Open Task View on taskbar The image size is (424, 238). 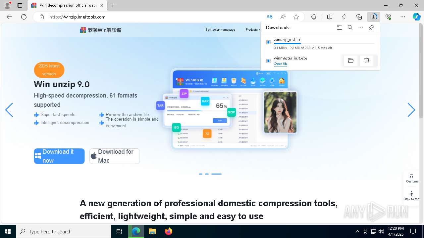coord(119,231)
